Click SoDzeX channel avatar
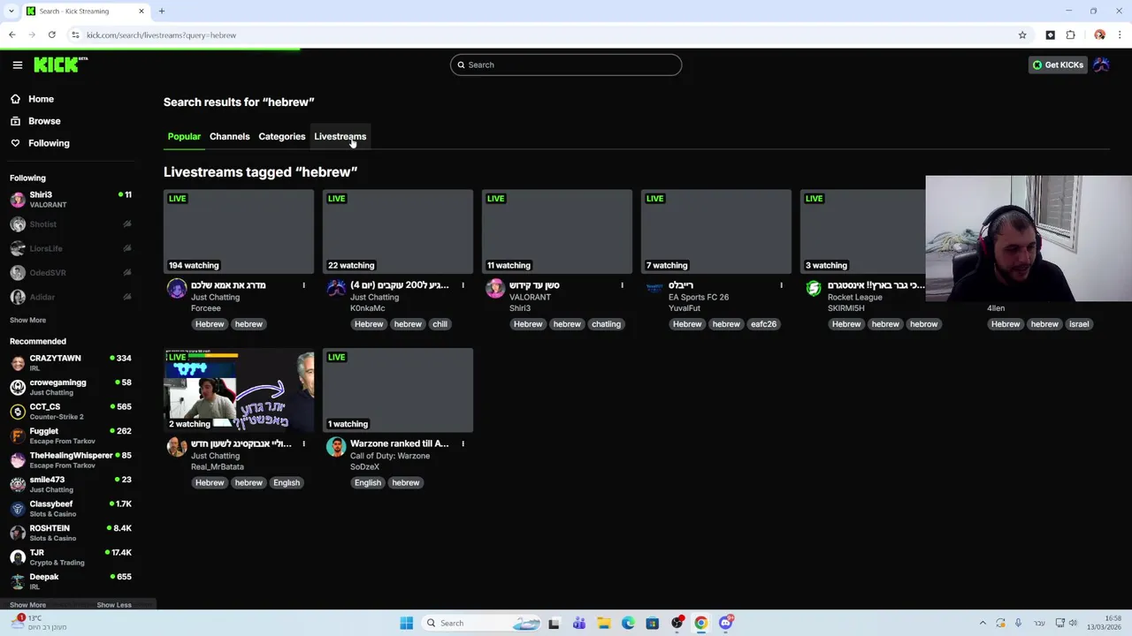 (336, 447)
